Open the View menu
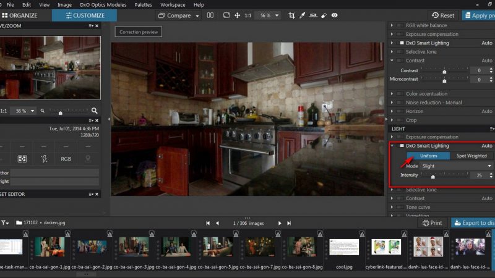The height and width of the screenshot is (278, 495). 44,5
